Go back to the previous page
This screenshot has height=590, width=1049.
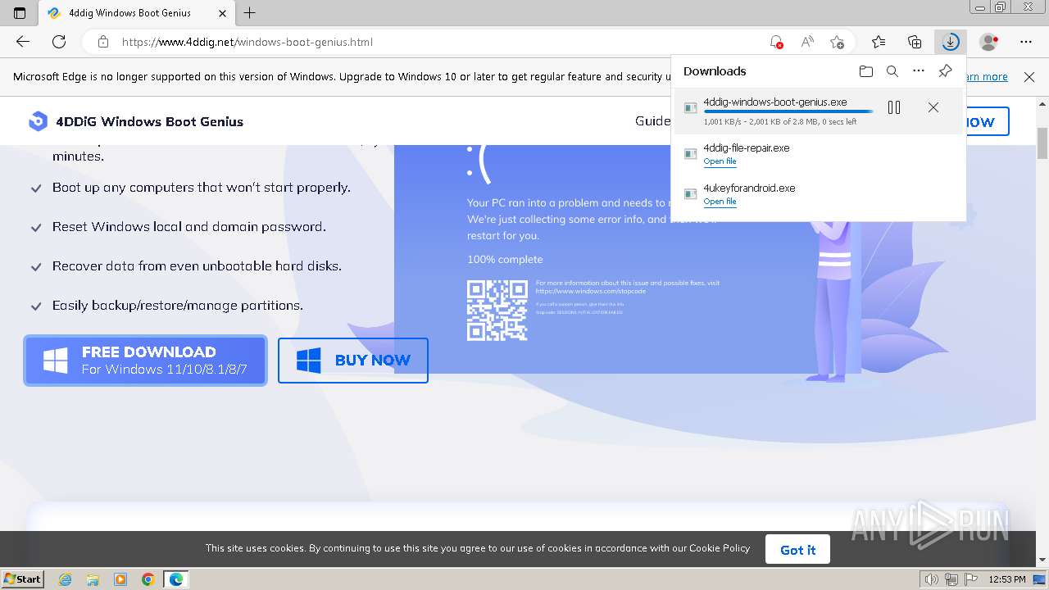[x=23, y=42]
